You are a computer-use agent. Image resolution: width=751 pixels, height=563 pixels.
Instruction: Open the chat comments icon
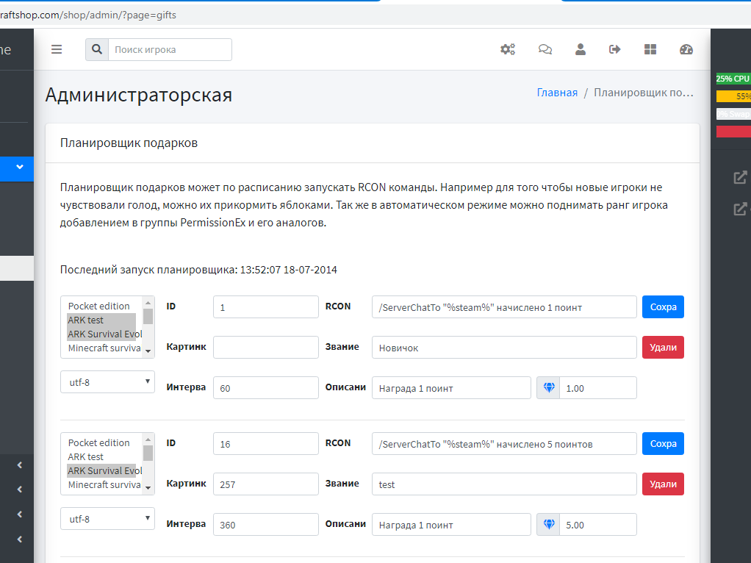tap(545, 49)
